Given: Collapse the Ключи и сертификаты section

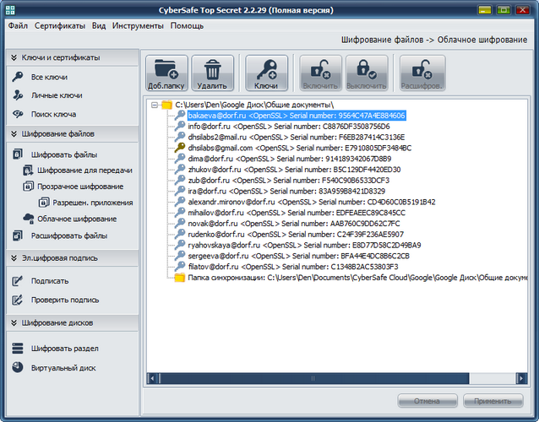Looking at the screenshot, I should (x=14, y=57).
